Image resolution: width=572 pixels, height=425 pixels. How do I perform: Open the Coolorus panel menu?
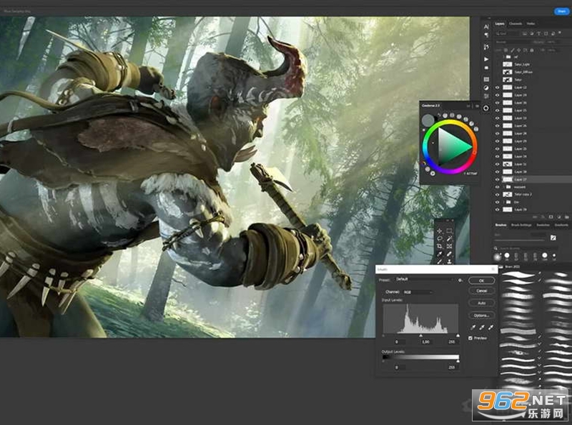(x=477, y=106)
